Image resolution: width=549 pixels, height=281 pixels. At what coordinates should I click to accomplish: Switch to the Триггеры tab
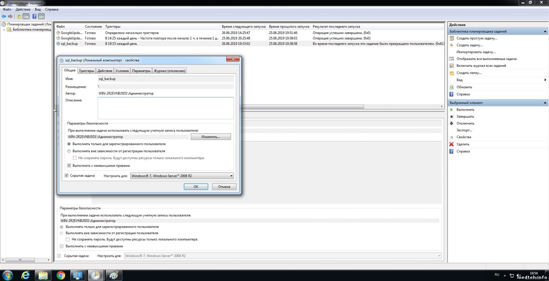coord(86,71)
